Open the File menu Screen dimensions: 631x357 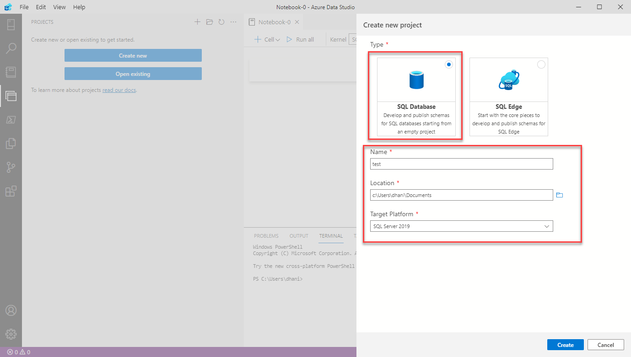(24, 7)
